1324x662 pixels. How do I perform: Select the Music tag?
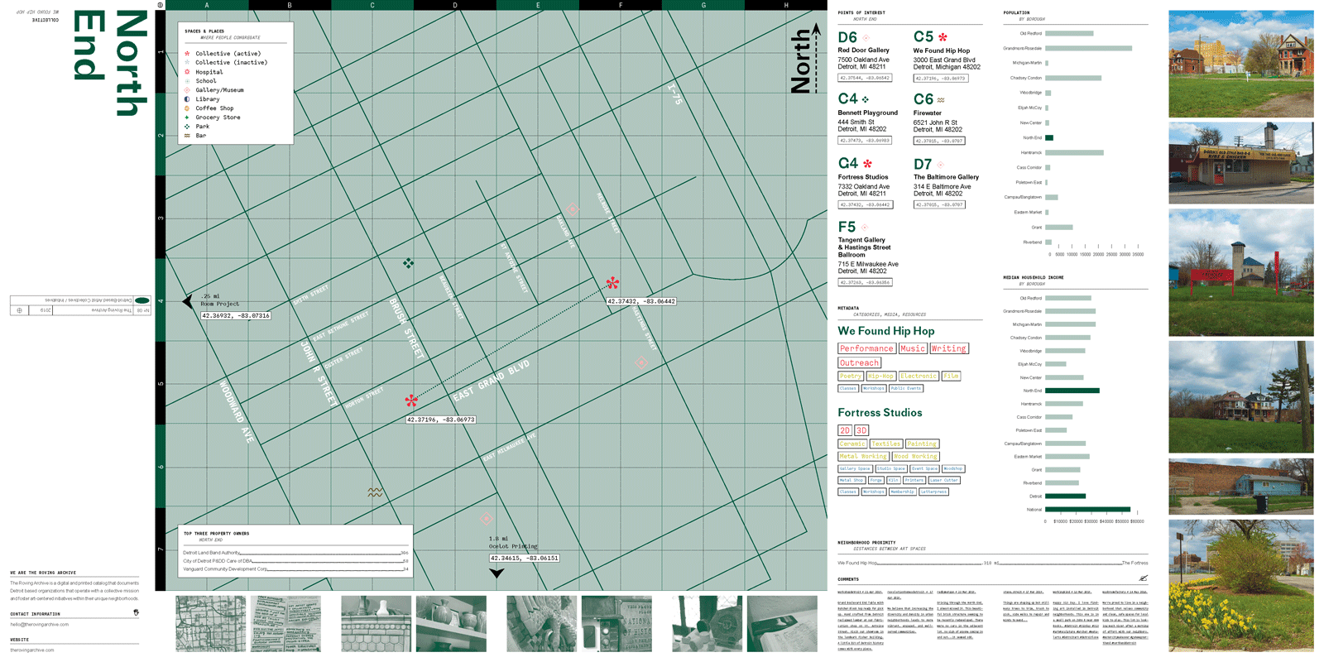click(913, 348)
